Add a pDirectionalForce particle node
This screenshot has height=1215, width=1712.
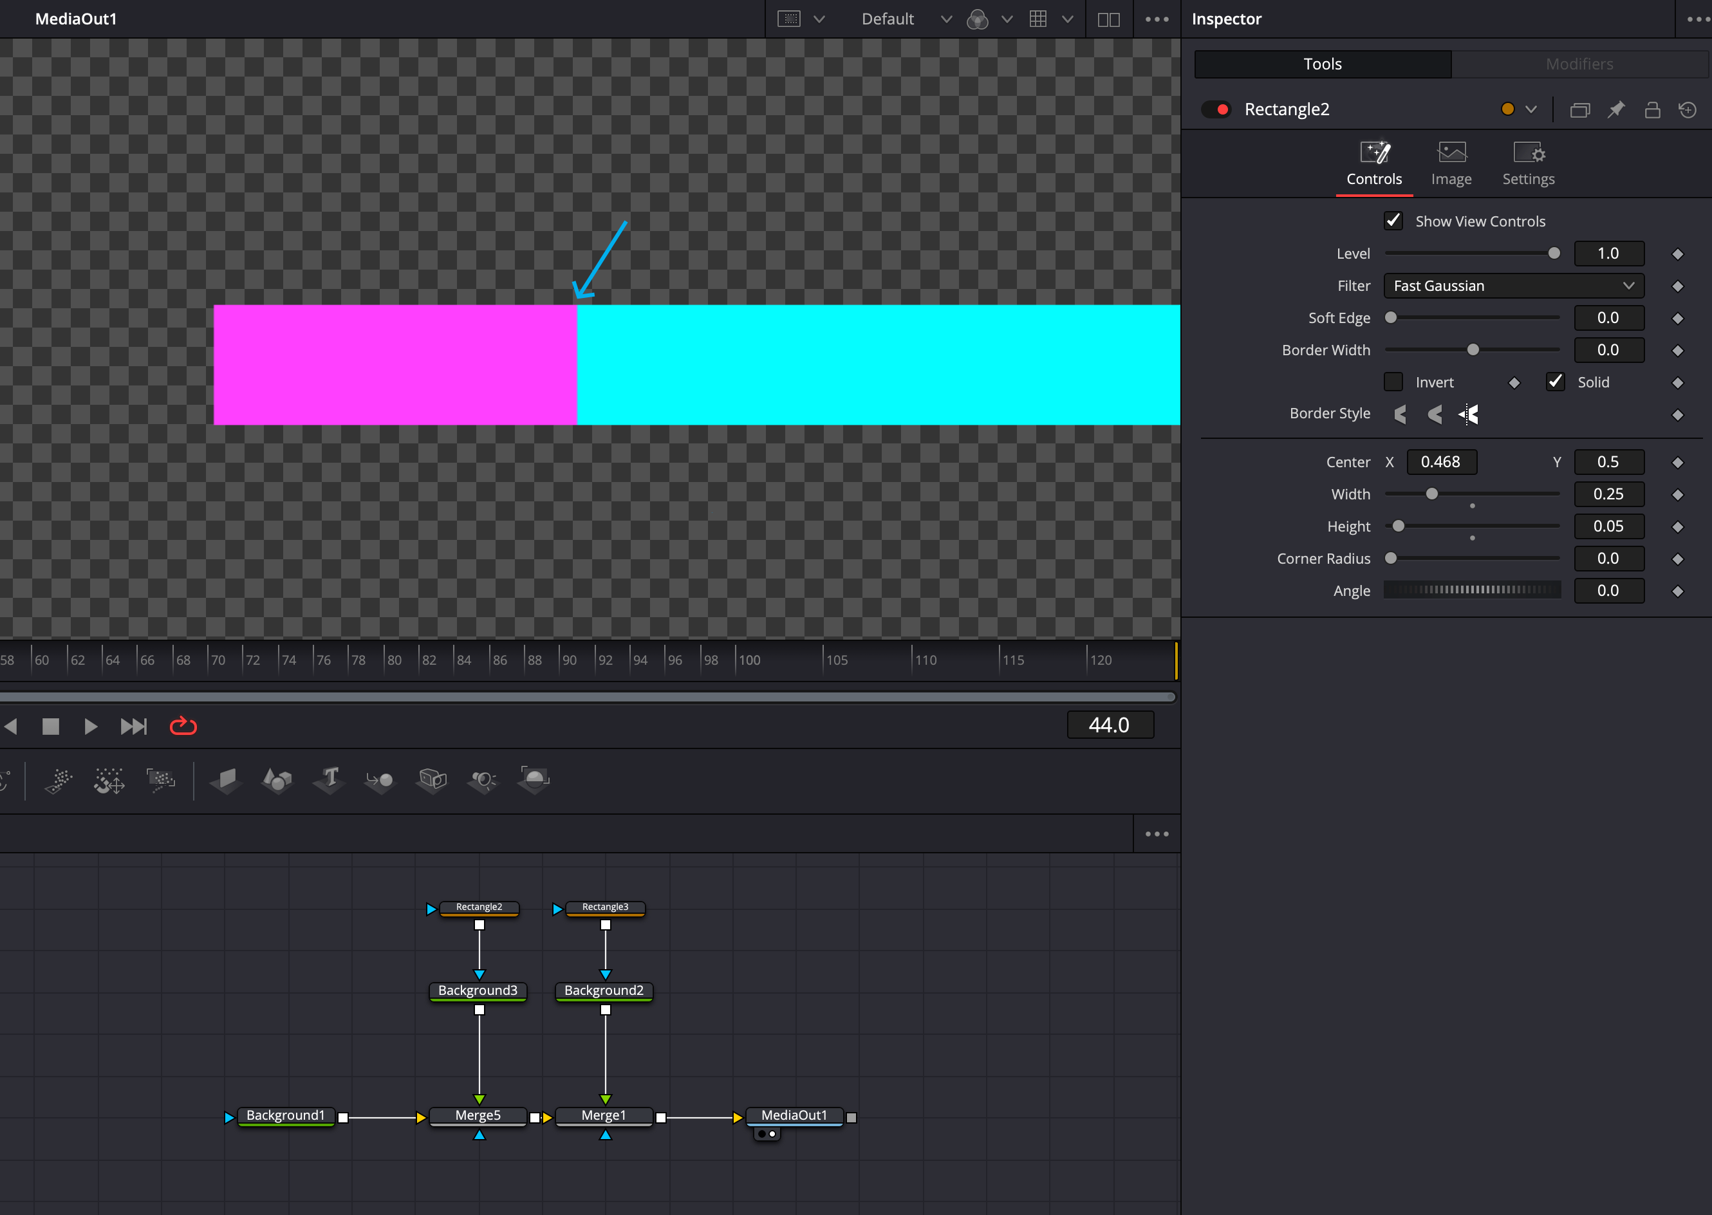coord(109,781)
